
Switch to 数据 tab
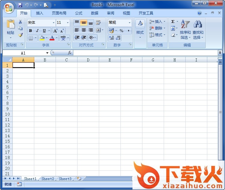coord(95,13)
